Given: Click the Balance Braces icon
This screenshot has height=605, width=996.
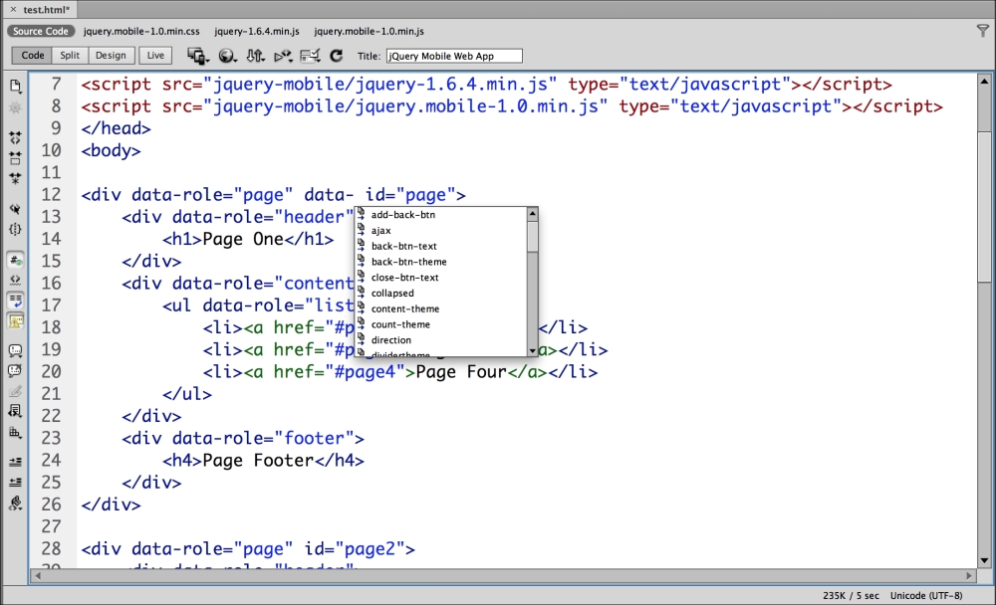Looking at the screenshot, I should [15, 229].
